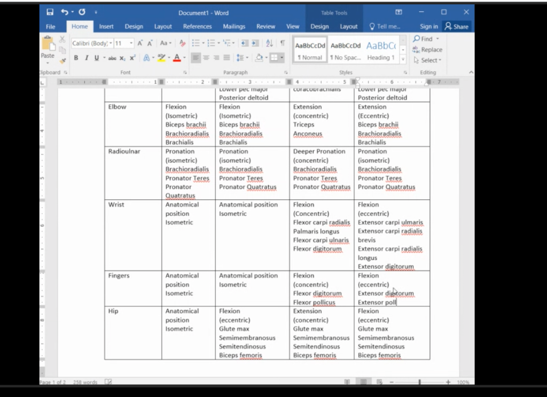The width and height of the screenshot is (547, 397).
Task: Switch to the References tab
Action: (x=198, y=27)
